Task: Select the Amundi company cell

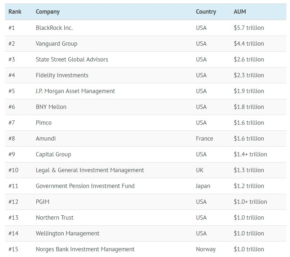Action: (46, 139)
